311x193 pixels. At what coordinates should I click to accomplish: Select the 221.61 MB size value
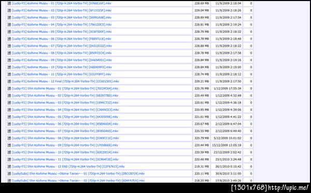point(202,117)
